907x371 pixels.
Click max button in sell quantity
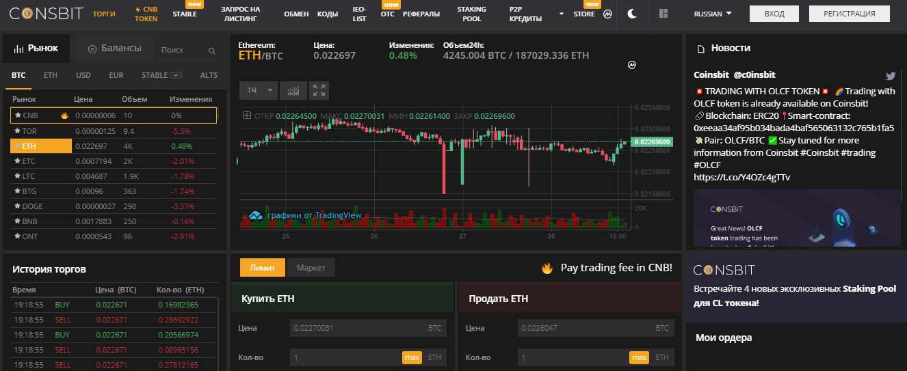point(639,357)
